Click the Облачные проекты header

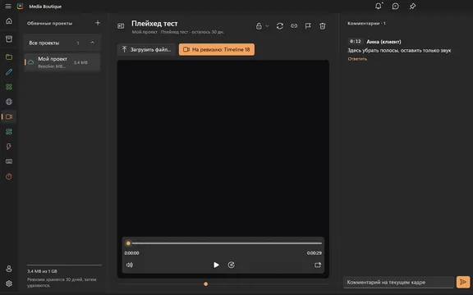[49, 23]
